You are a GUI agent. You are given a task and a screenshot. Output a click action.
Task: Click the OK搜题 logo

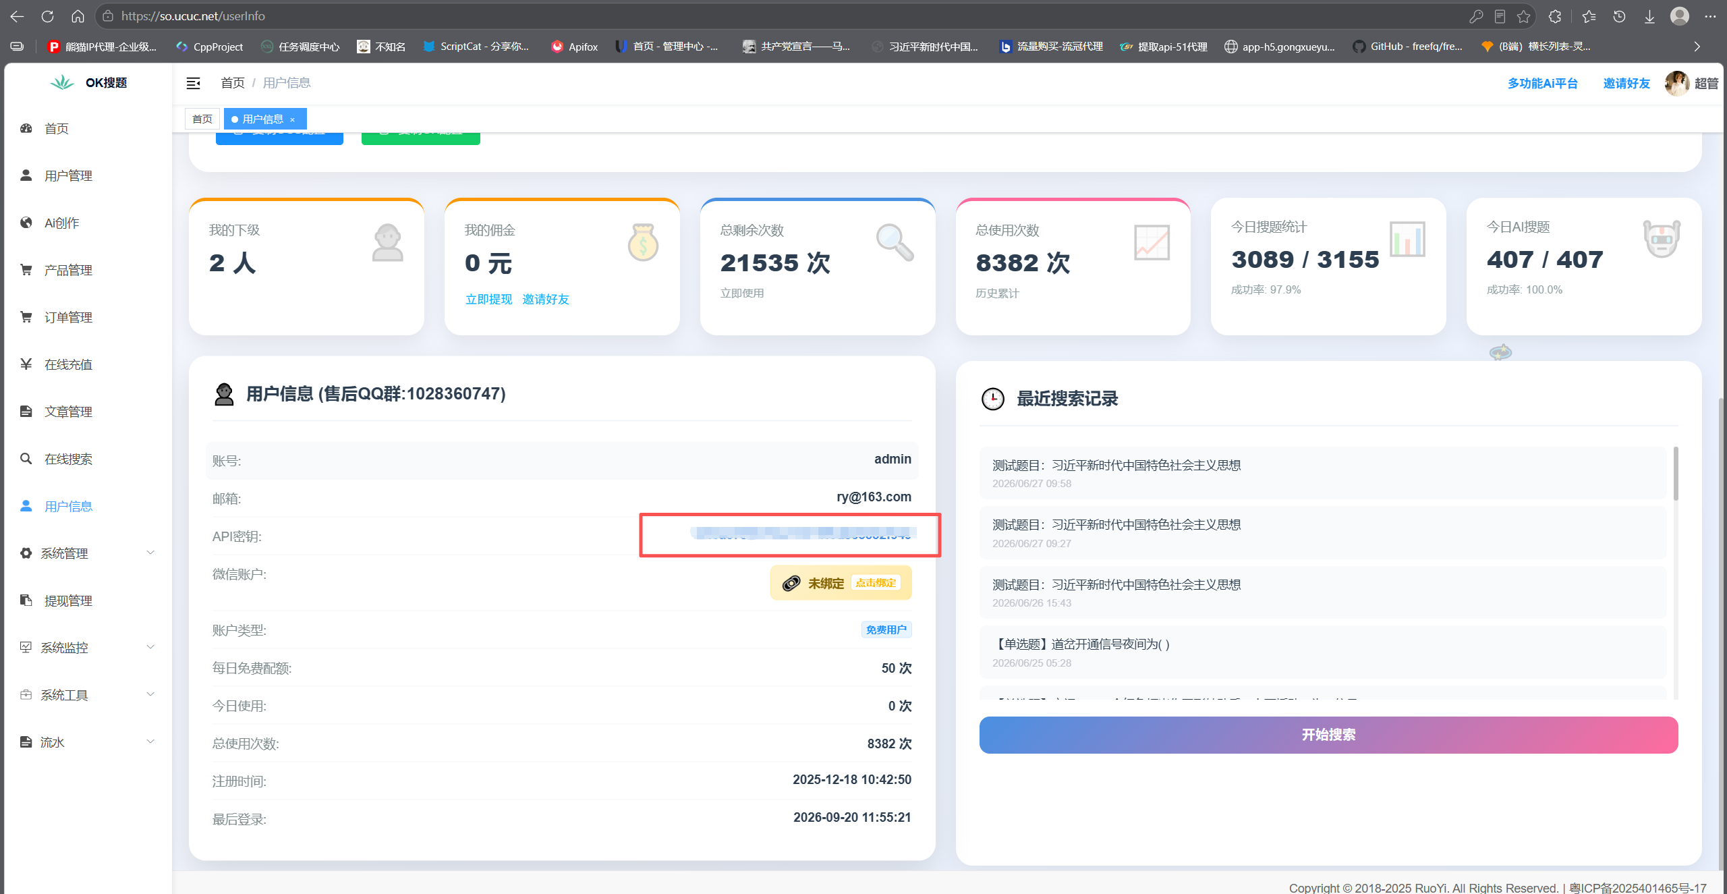coord(88,82)
